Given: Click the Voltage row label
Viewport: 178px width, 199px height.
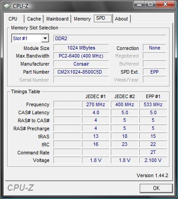Looking at the screenshot, I should tap(41, 160).
